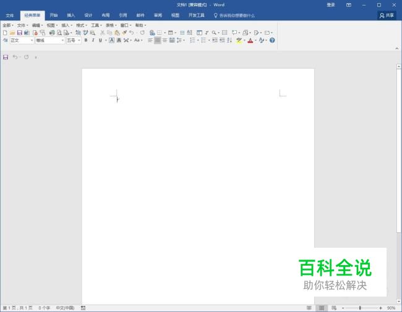Toggle Bold formatting
The width and height of the screenshot is (402, 312).
86,40
